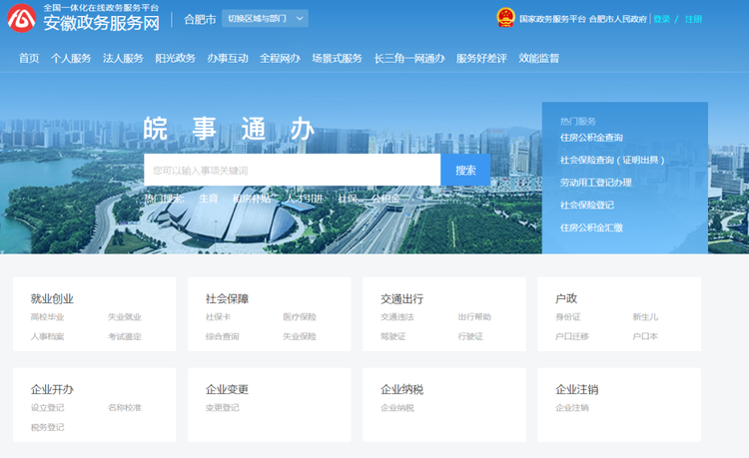Viewport: 749px width, 458px height.
Task: Click 设立登记 under 企业开办
Action: (x=47, y=408)
